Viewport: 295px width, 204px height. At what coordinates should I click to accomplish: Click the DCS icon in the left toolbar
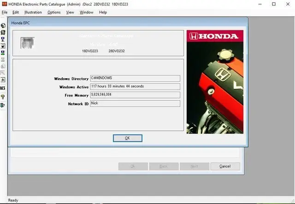pyautogui.click(x=3, y=88)
